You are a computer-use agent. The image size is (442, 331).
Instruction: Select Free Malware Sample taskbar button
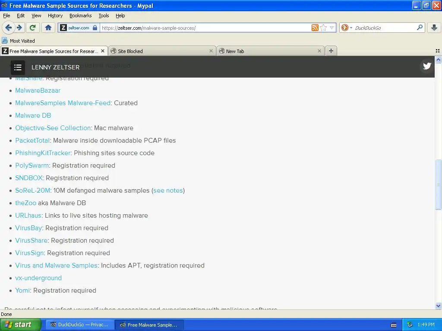point(150,325)
